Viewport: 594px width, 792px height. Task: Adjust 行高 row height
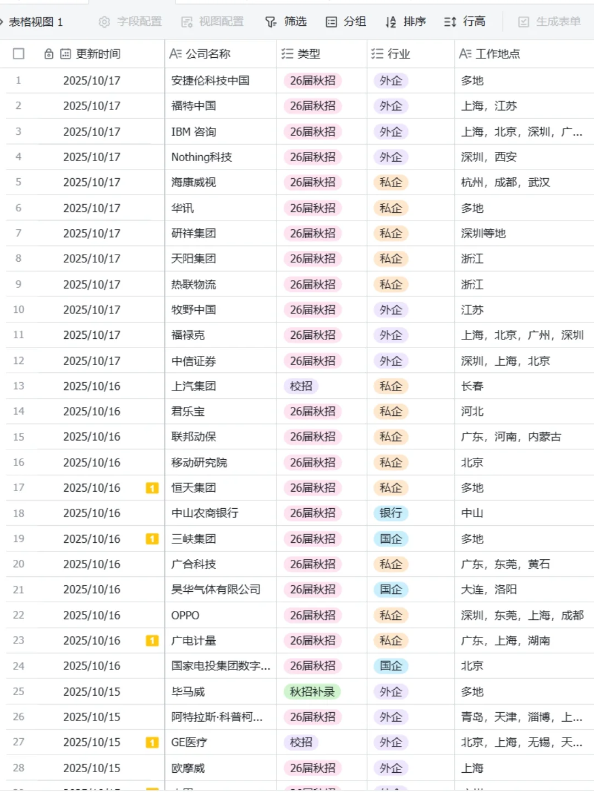pyautogui.click(x=465, y=21)
